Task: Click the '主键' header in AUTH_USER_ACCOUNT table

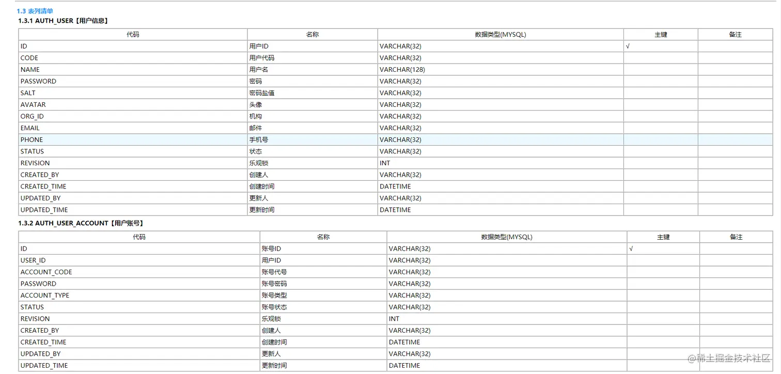Action: 663,237
